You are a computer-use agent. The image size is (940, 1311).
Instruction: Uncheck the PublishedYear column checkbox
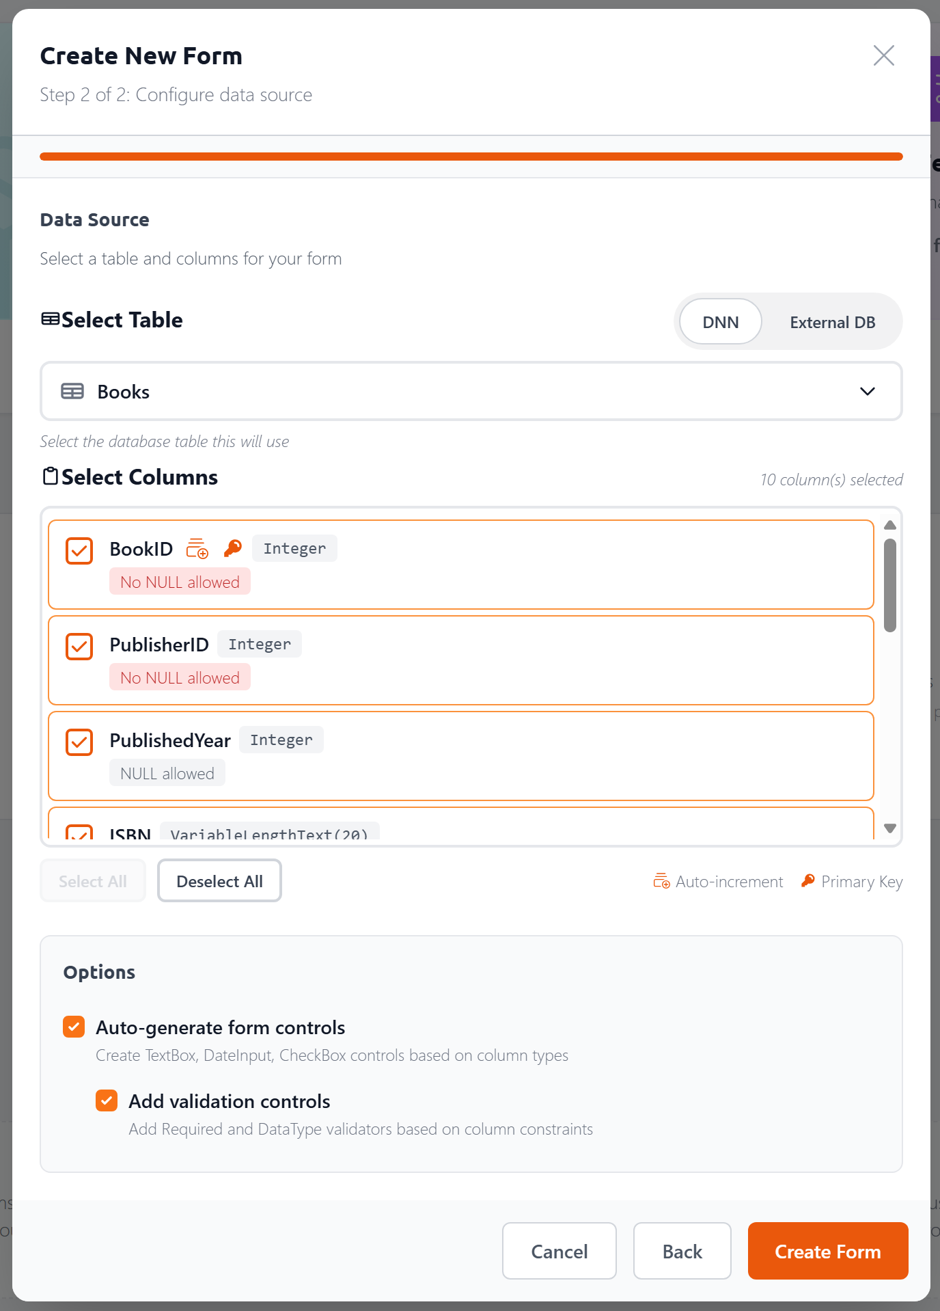[79, 742]
